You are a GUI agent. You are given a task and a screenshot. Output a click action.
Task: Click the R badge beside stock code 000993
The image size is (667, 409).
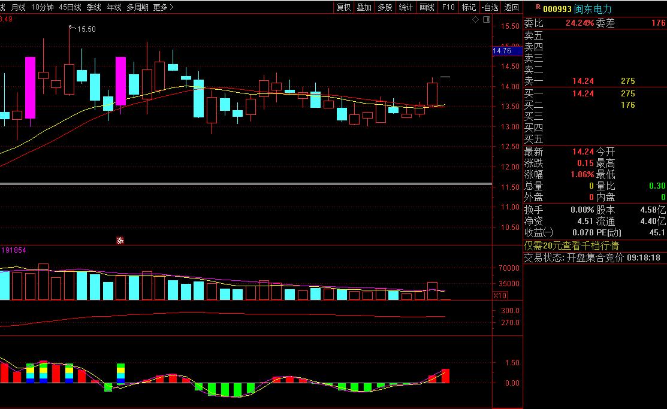538,8
